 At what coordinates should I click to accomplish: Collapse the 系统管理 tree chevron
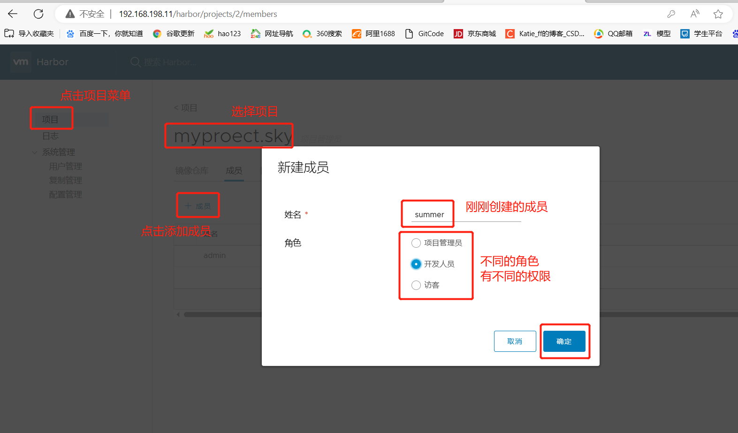[x=34, y=152]
